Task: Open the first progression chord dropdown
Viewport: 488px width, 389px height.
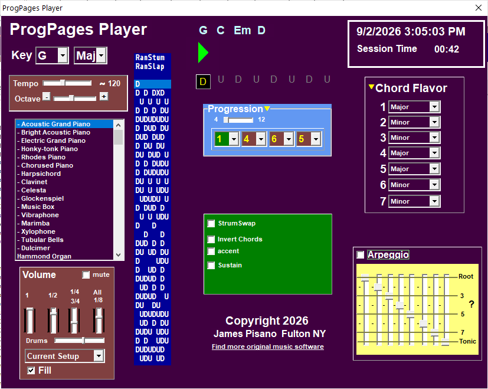Action: pos(234,139)
